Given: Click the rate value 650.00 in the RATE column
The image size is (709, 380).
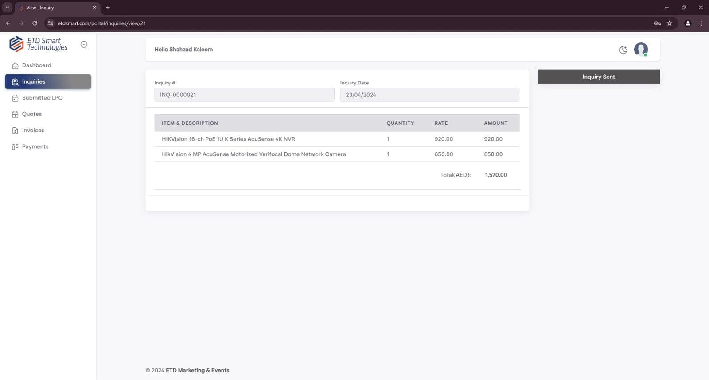Looking at the screenshot, I should pos(444,154).
